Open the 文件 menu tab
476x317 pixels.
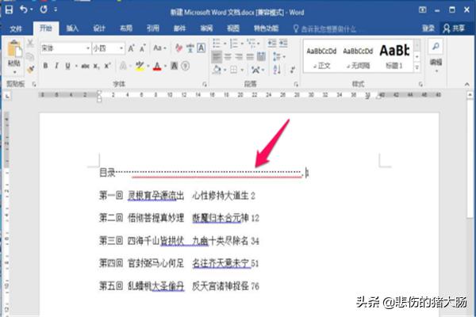[x=16, y=28]
